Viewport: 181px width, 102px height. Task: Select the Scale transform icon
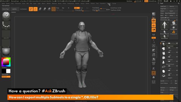[44, 9]
